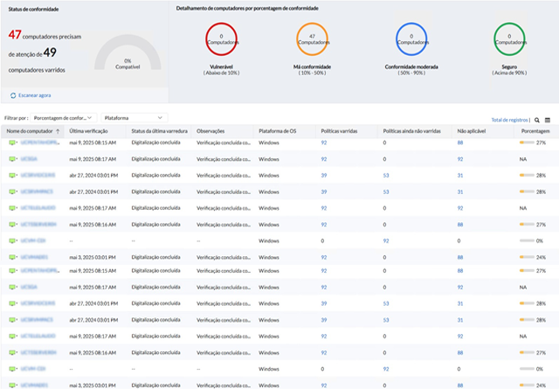Viewport: 559px width, 389px height.
Task: Open the 88 Não aplicável link in first row
Action: 460,142
